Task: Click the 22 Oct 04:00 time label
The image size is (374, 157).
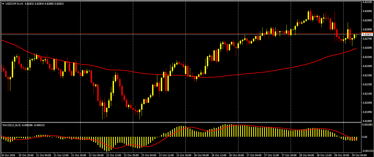Action: pos(96,155)
